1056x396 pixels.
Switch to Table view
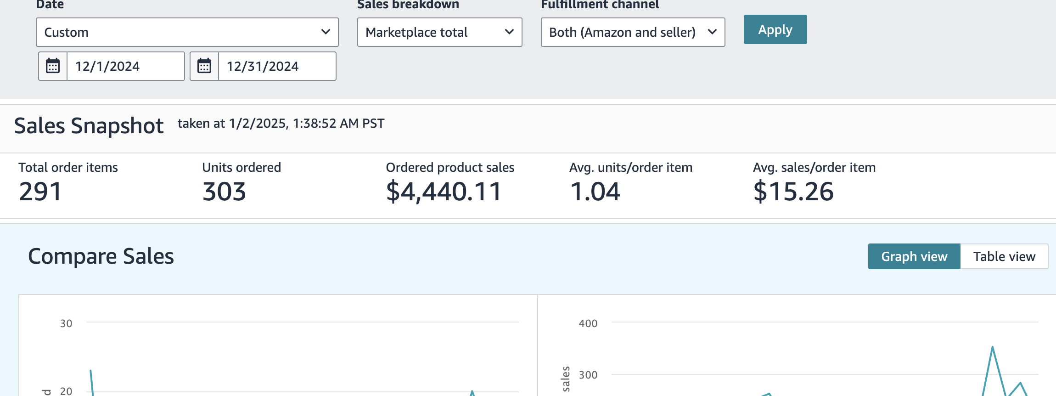[x=1004, y=256]
